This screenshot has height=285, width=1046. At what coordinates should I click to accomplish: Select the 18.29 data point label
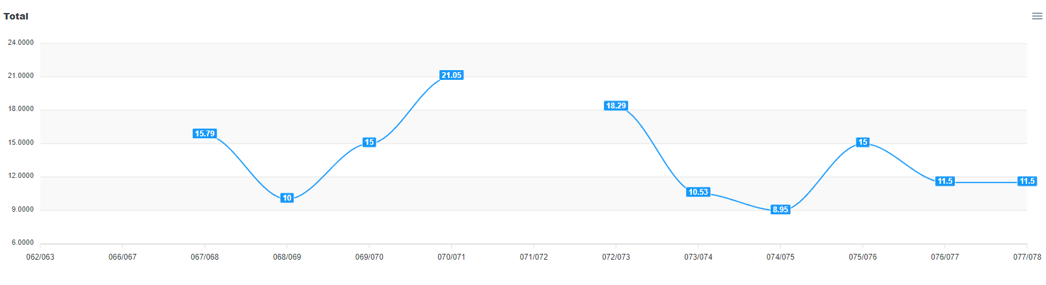click(616, 106)
